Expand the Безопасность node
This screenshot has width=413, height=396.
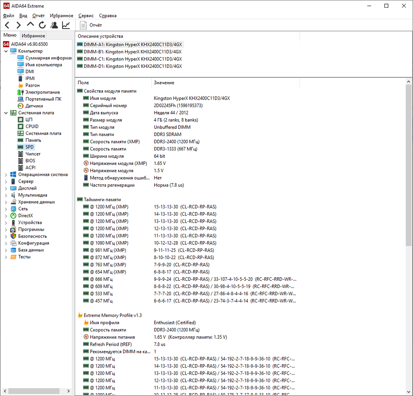click(x=6, y=236)
